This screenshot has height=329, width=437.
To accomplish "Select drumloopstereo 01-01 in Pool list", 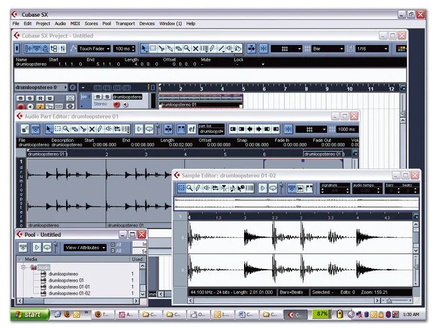I will click(x=69, y=287).
